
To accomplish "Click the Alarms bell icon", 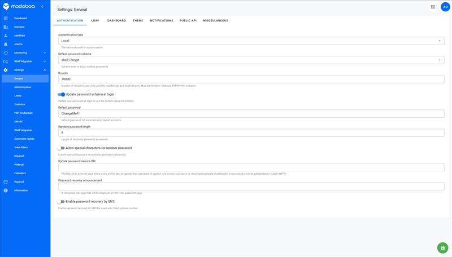I will pyautogui.click(x=6, y=44).
